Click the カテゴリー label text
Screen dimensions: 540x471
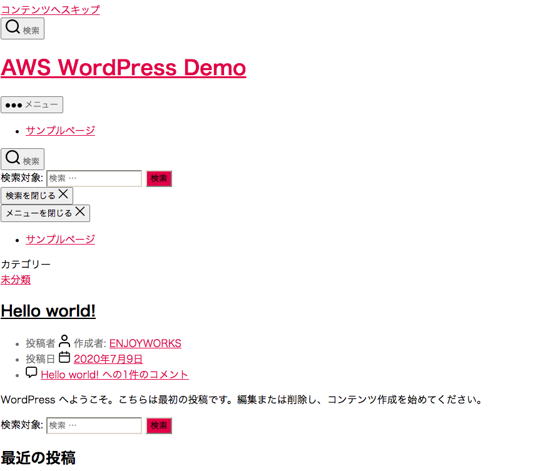26,264
